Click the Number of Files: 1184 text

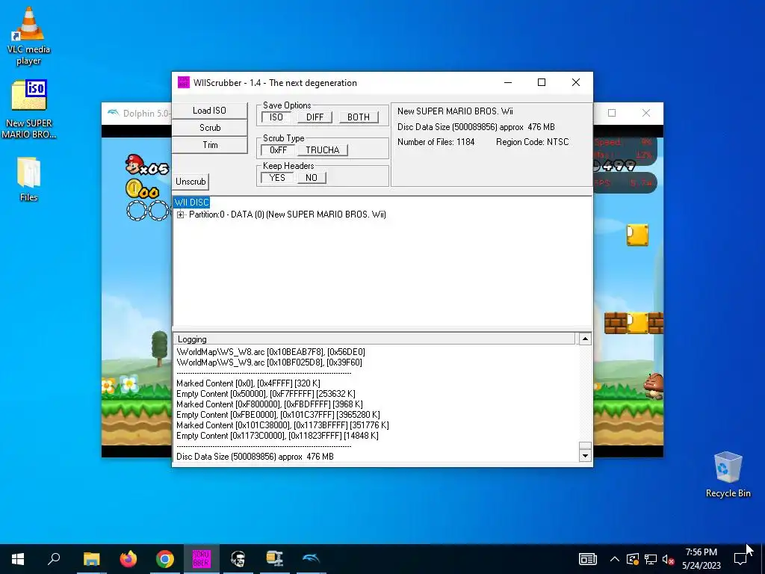[x=436, y=142]
